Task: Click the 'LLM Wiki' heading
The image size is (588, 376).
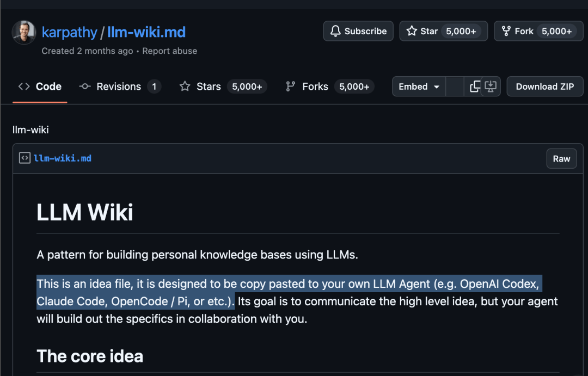Action: (85, 213)
